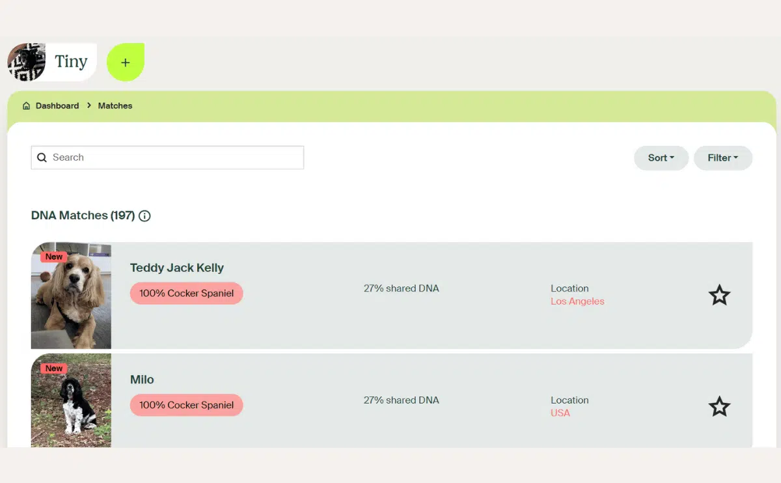This screenshot has width=781, height=483.
Task: Click the home icon in the breadcrumb bar
Action: click(26, 105)
